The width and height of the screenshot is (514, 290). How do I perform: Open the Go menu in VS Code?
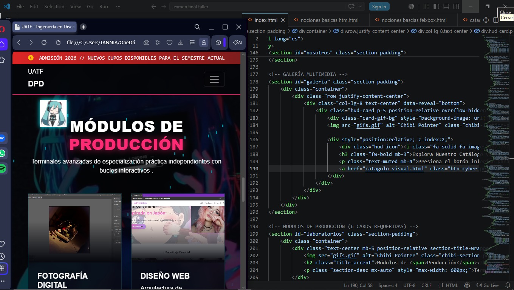coord(90,6)
